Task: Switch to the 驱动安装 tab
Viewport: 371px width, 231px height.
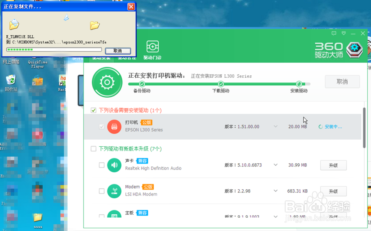Action: pyautogui.click(x=101, y=58)
